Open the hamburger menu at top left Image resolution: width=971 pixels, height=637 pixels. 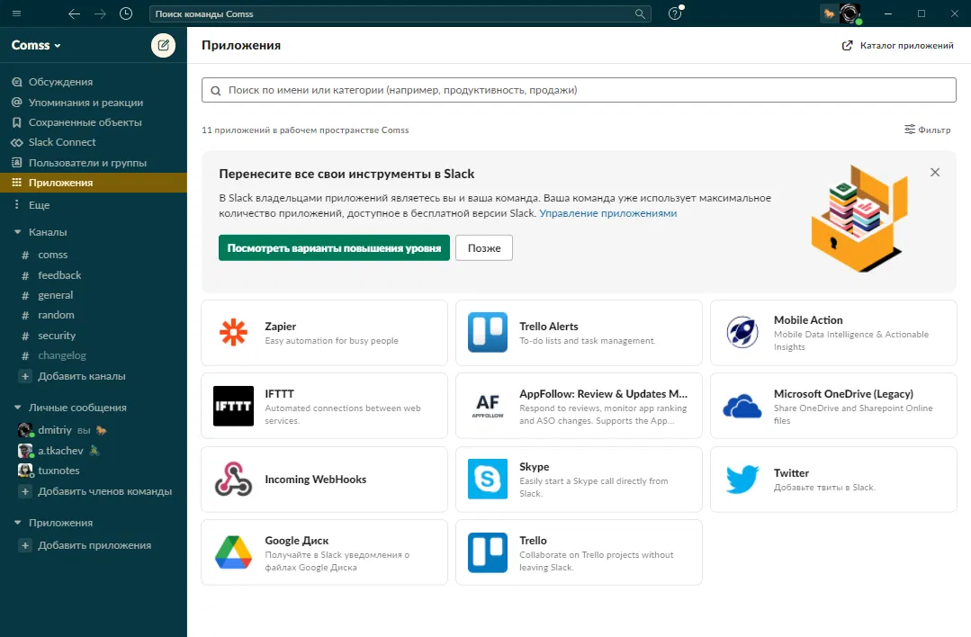[17, 13]
